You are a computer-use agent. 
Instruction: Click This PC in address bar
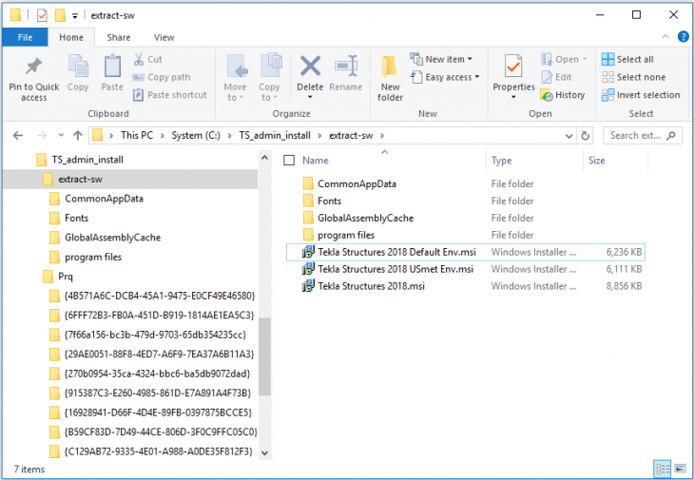coord(137,135)
